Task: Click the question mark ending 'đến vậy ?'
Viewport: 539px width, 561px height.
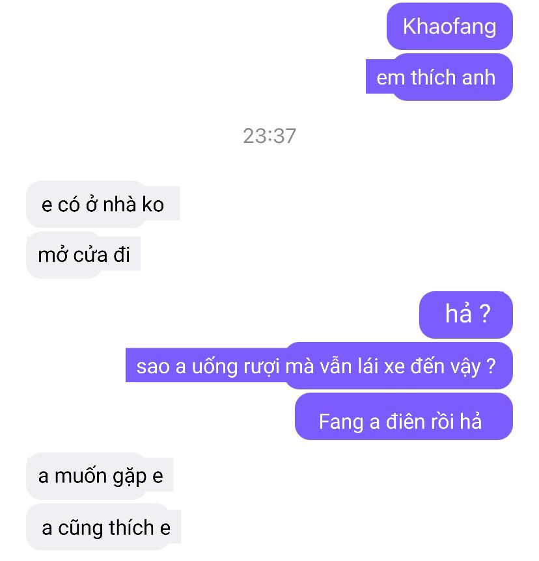Action: click(491, 366)
